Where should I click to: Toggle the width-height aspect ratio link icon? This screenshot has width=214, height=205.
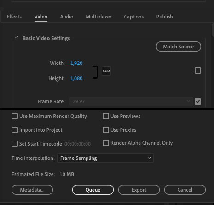(x=106, y=71)
